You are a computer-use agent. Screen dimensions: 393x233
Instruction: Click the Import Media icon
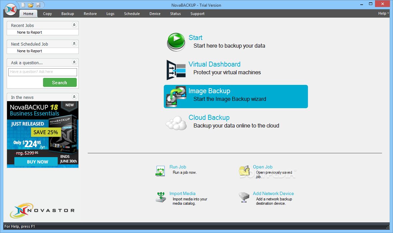coord(161,197)
